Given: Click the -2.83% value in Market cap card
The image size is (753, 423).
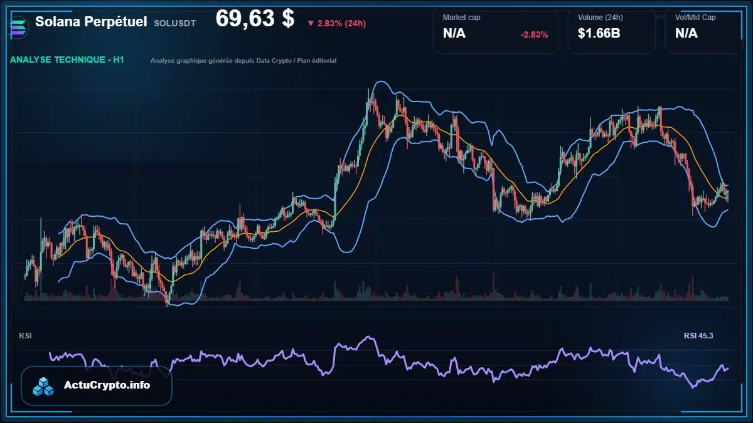Looking at the screenshot, I should tap(535, 34).
